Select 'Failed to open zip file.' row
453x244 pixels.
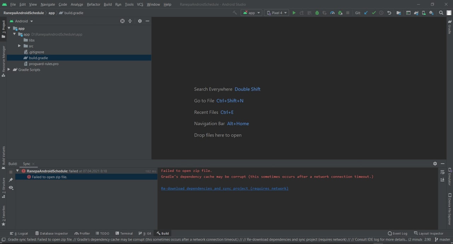86,177
